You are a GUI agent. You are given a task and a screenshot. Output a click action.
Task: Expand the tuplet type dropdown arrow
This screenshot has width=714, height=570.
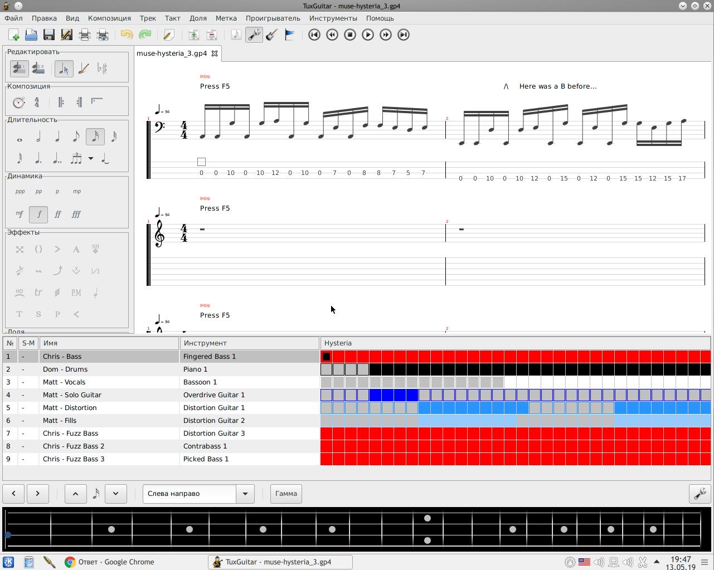point(91,159)
